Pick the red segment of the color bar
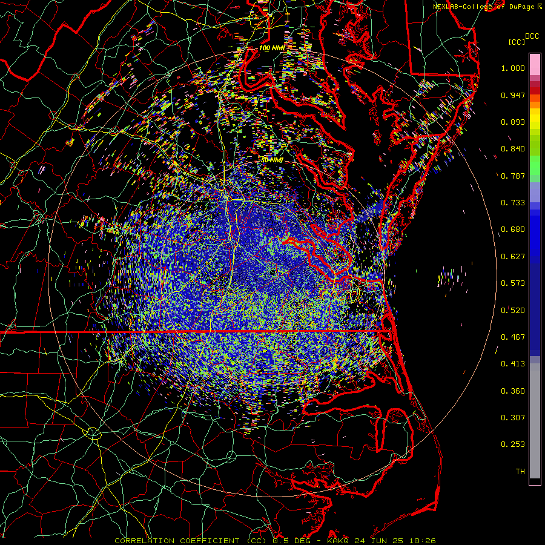 click(x=535, y=91)
